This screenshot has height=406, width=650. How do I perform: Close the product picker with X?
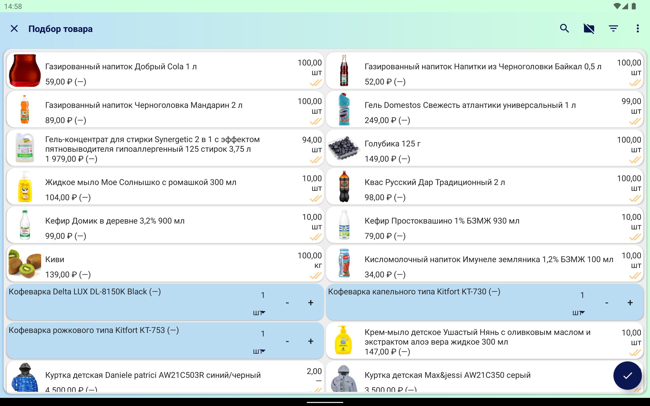tap(14, 28)
